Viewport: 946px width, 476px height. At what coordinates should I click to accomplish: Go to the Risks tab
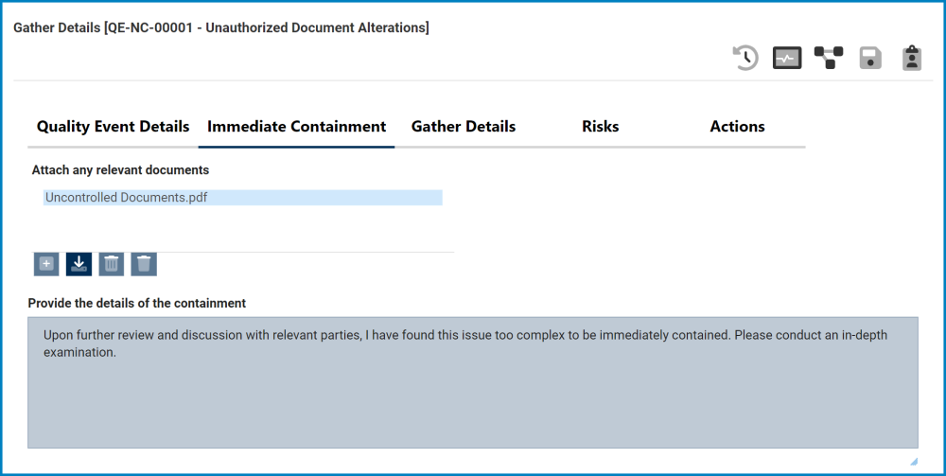coord(601,127)
